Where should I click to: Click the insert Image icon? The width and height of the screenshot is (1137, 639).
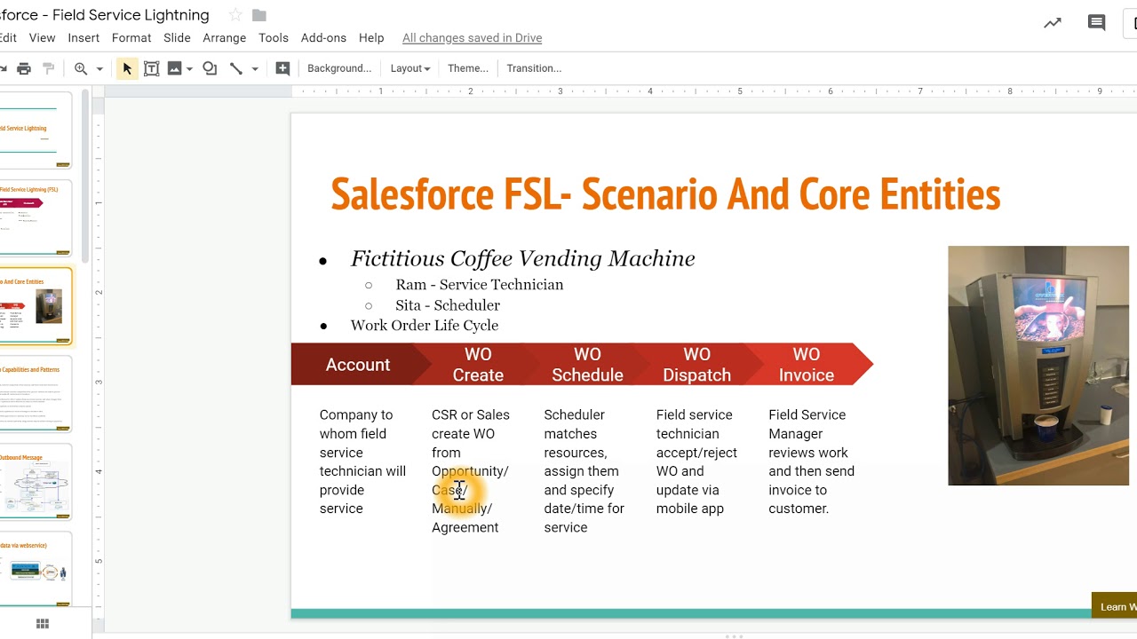pyautogui.click(x=174, y=68)
